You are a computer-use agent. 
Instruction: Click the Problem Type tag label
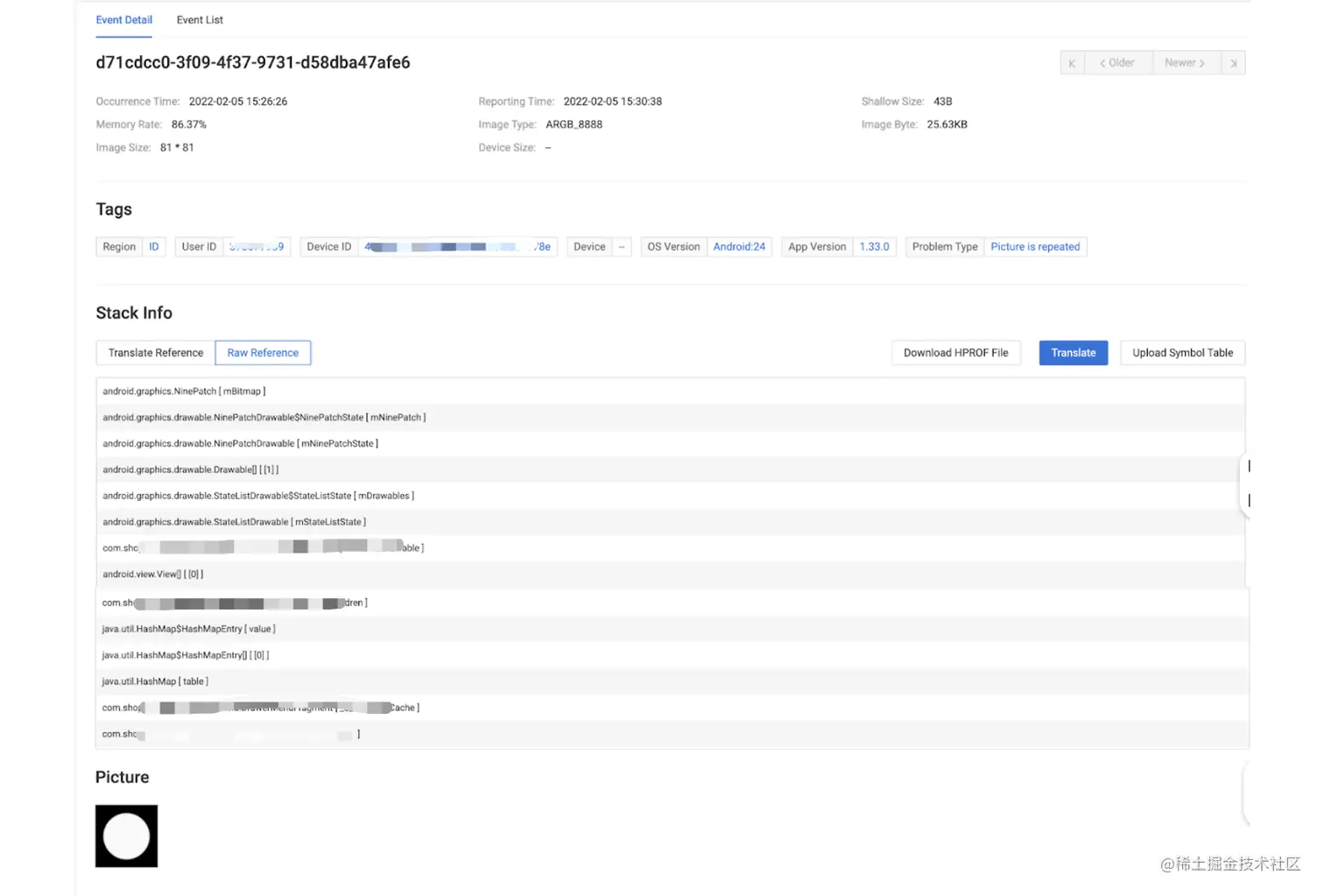click(945, 247)
